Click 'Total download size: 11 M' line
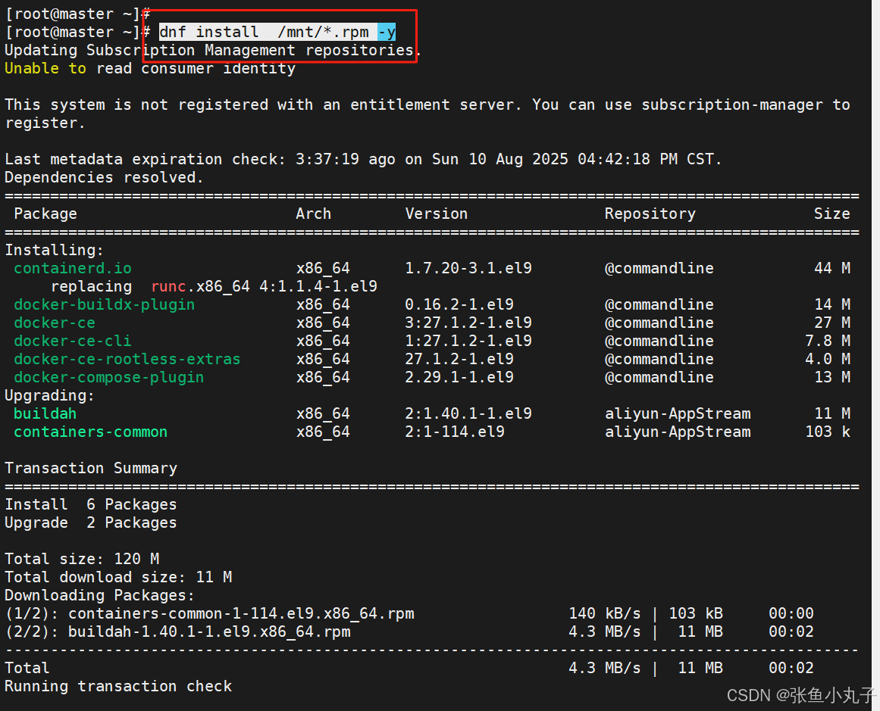 118,577
